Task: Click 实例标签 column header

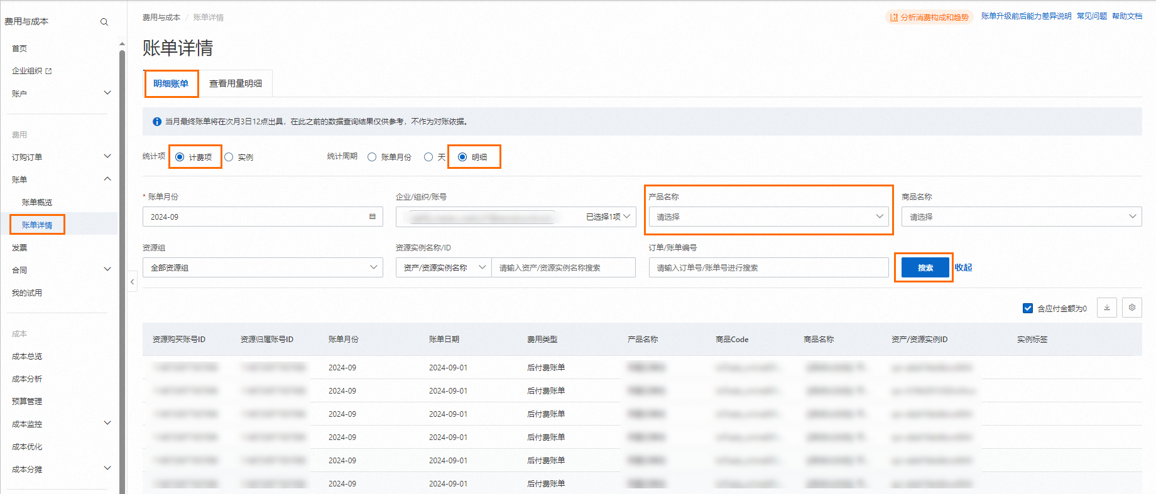Action: pyautogui.click(x=1032, y=340)
